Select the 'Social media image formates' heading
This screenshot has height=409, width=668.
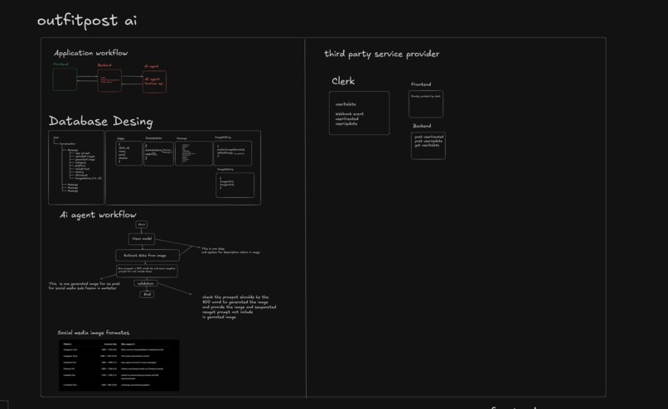tap(94, 332)
